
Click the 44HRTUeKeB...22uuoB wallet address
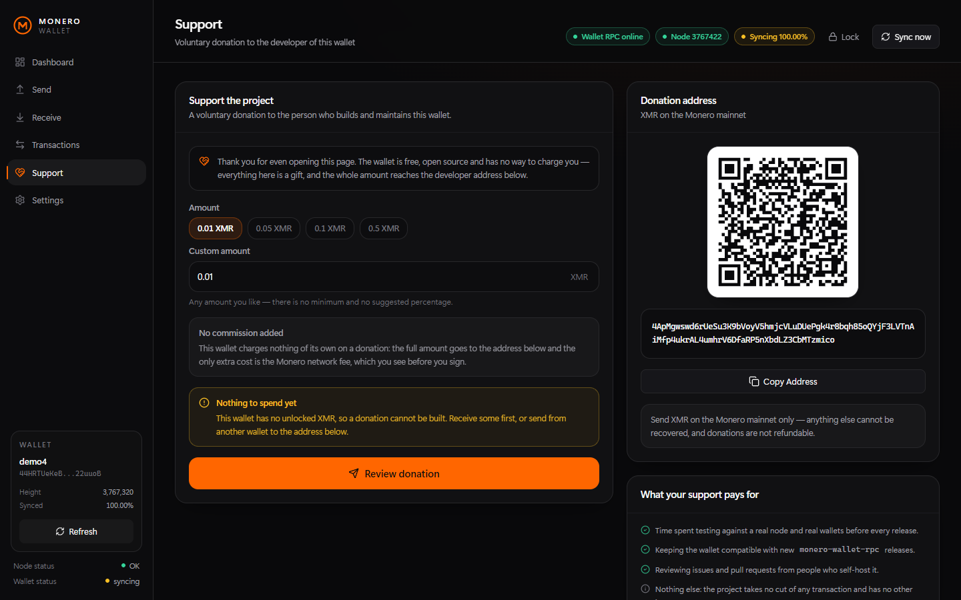60,474
